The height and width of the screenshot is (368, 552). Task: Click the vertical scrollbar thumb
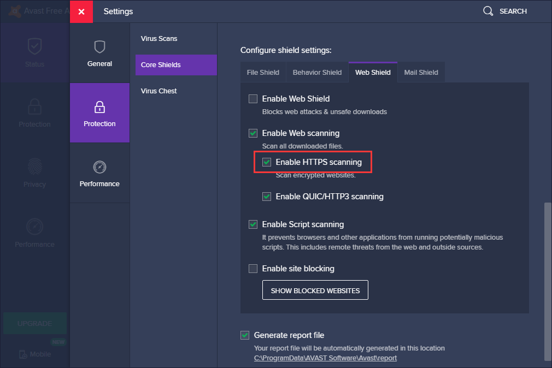[548, 281]
